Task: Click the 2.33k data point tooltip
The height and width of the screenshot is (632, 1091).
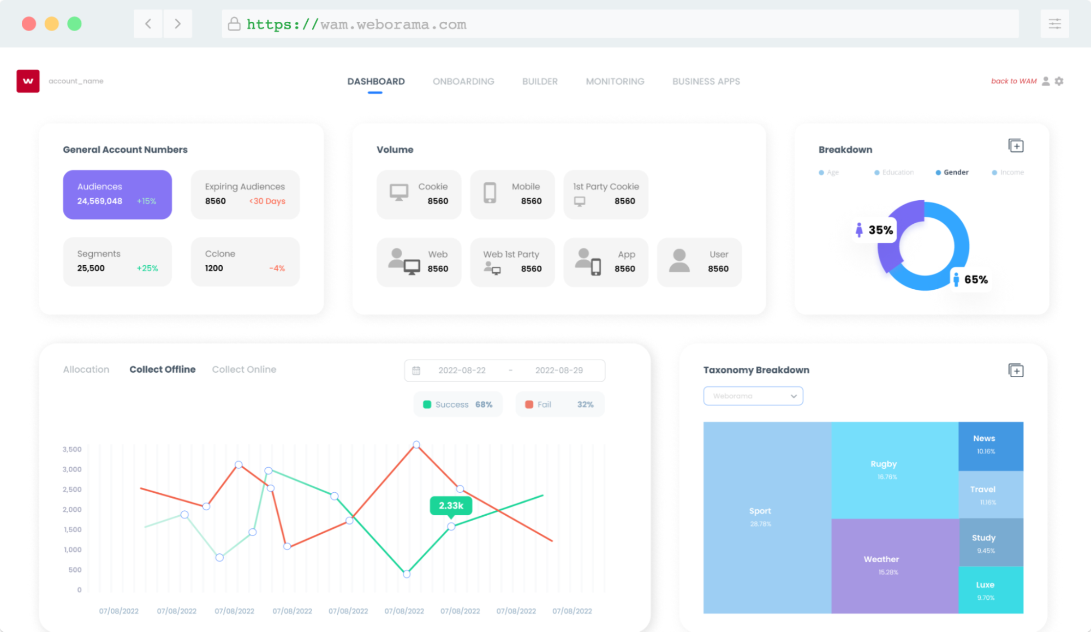Action: (x=451, y=506)
